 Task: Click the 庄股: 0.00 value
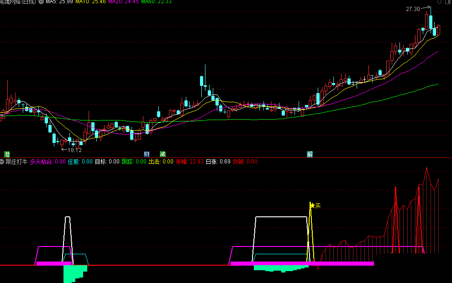(80, 162)
